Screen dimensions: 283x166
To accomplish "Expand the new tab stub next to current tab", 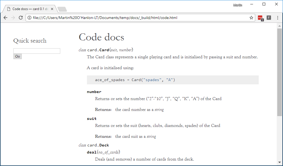I will [x=62, y=9].
